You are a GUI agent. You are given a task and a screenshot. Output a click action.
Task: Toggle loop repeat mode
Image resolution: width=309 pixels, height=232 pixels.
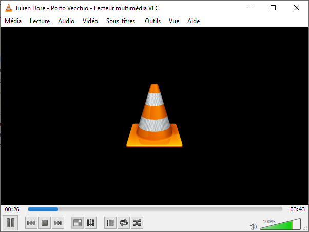(x=124, y=223)
